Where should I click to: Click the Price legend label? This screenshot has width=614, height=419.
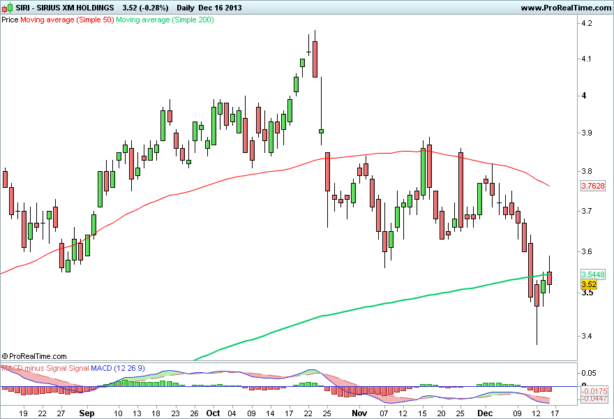click(10, 20)
